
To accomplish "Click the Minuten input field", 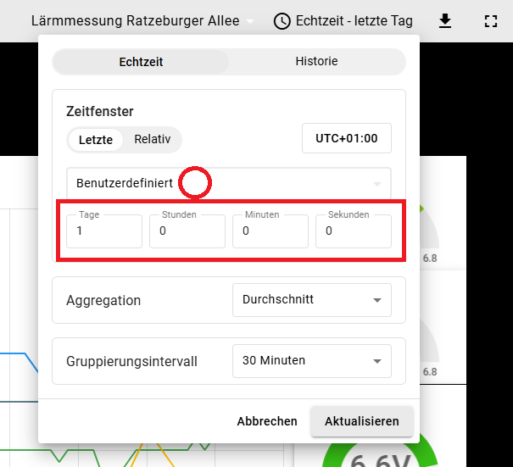I will (x=270, y=231).
